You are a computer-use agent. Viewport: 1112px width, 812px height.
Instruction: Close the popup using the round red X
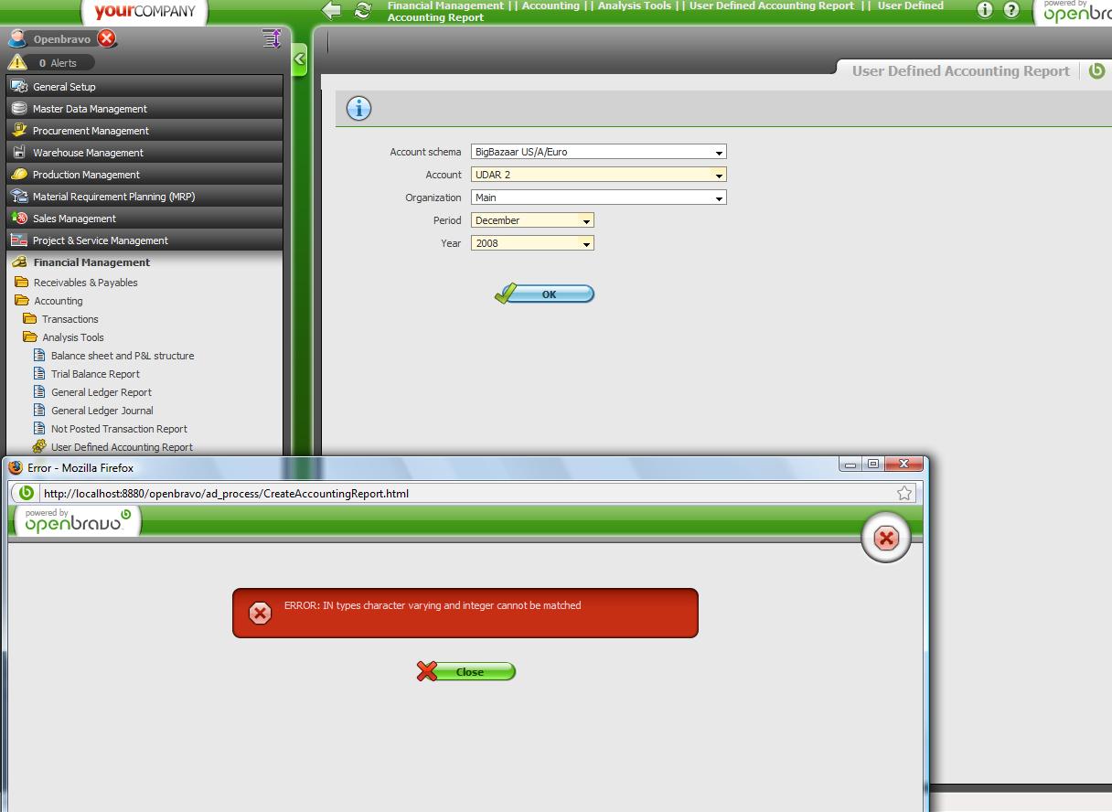click(x=885, y=539)
